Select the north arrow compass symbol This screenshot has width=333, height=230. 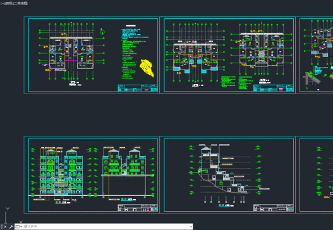102,32
